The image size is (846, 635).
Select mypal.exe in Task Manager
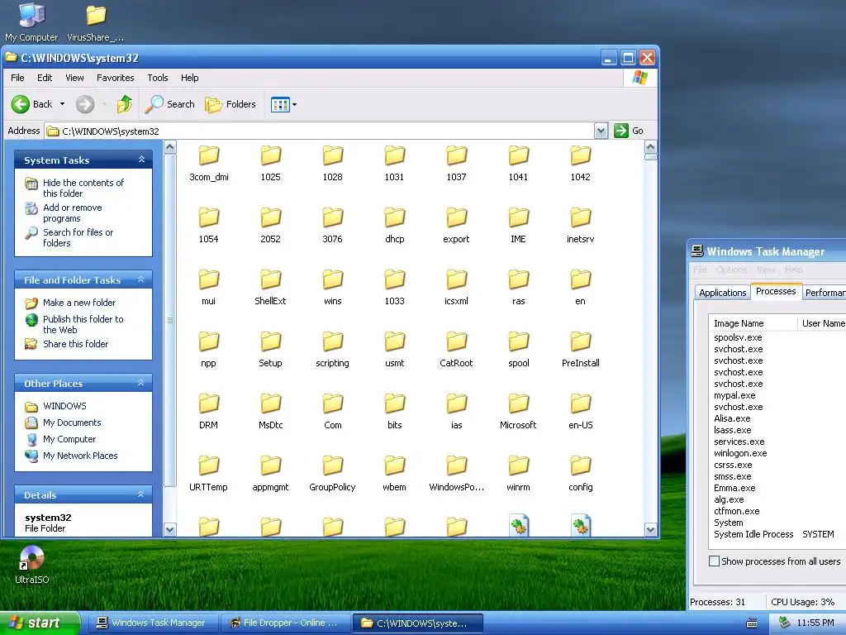click(734, 395)
